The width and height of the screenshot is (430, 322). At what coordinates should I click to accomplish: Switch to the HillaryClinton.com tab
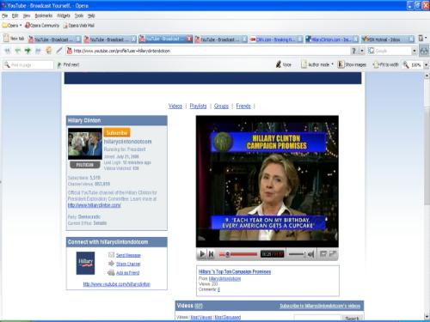tap(331, 39)
